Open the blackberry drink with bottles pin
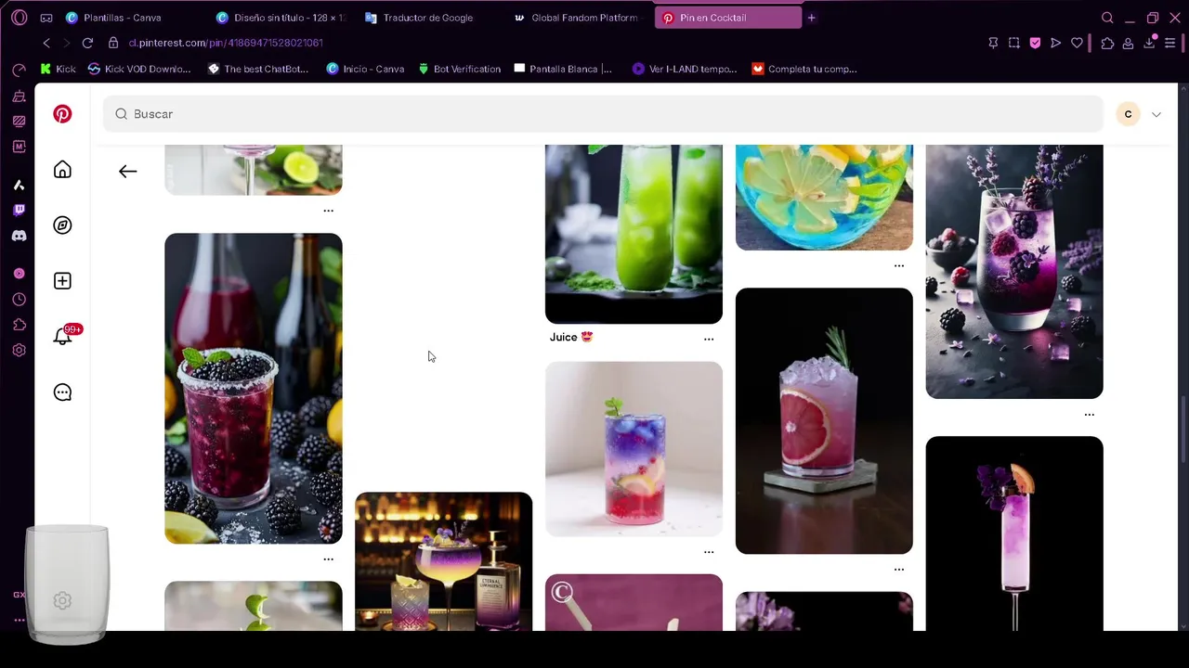 coord(254,389)
